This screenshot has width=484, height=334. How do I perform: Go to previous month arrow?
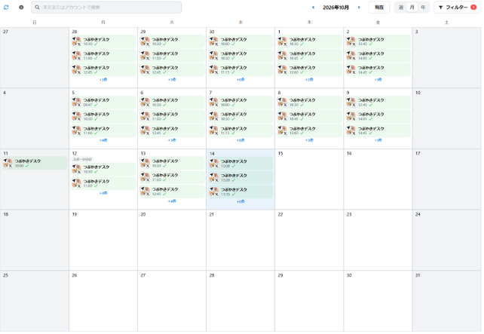(x=313, y=7)
